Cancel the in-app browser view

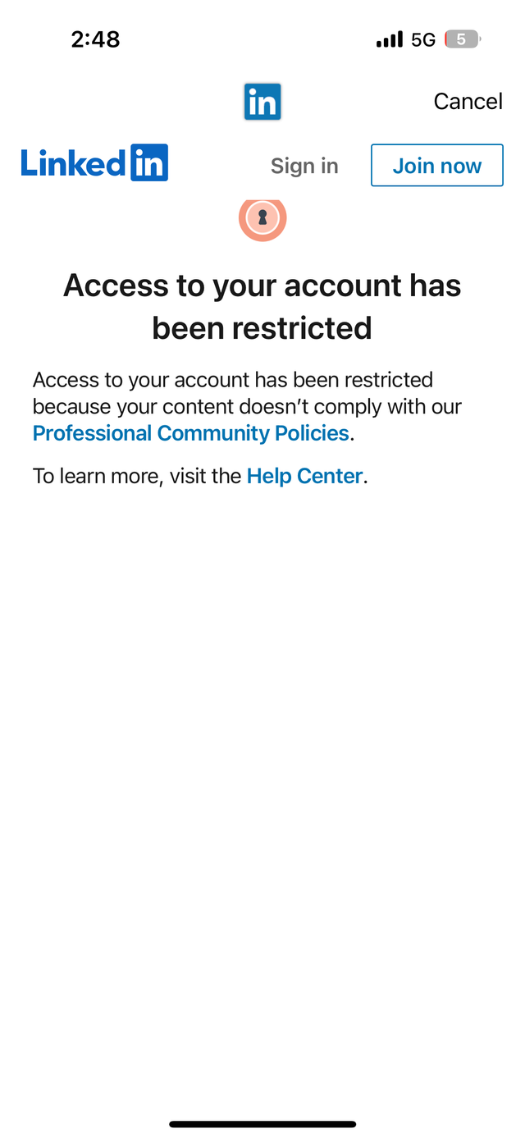point(468,101)
